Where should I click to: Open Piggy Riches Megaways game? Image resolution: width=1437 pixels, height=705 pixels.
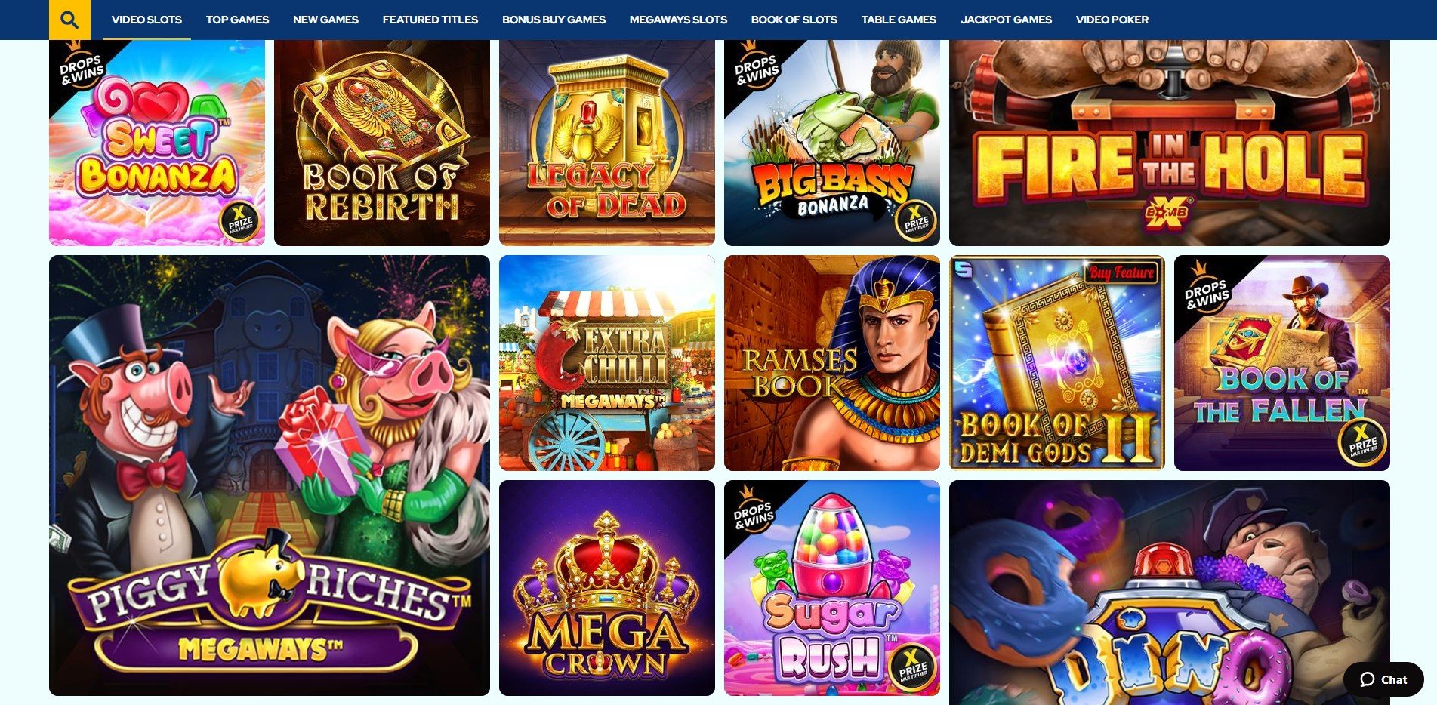tap(270, 476)
